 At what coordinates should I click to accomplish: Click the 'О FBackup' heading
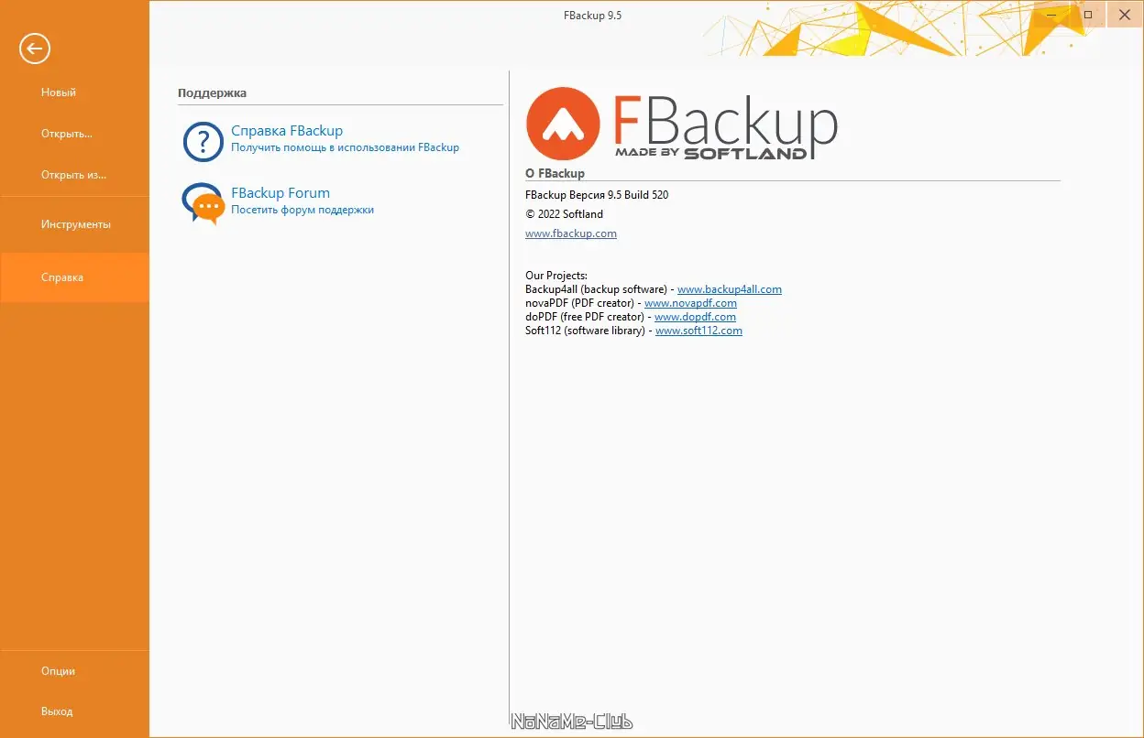[555, 173]
